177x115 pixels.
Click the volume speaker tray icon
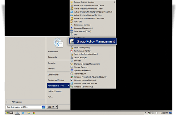coord(157,113)
